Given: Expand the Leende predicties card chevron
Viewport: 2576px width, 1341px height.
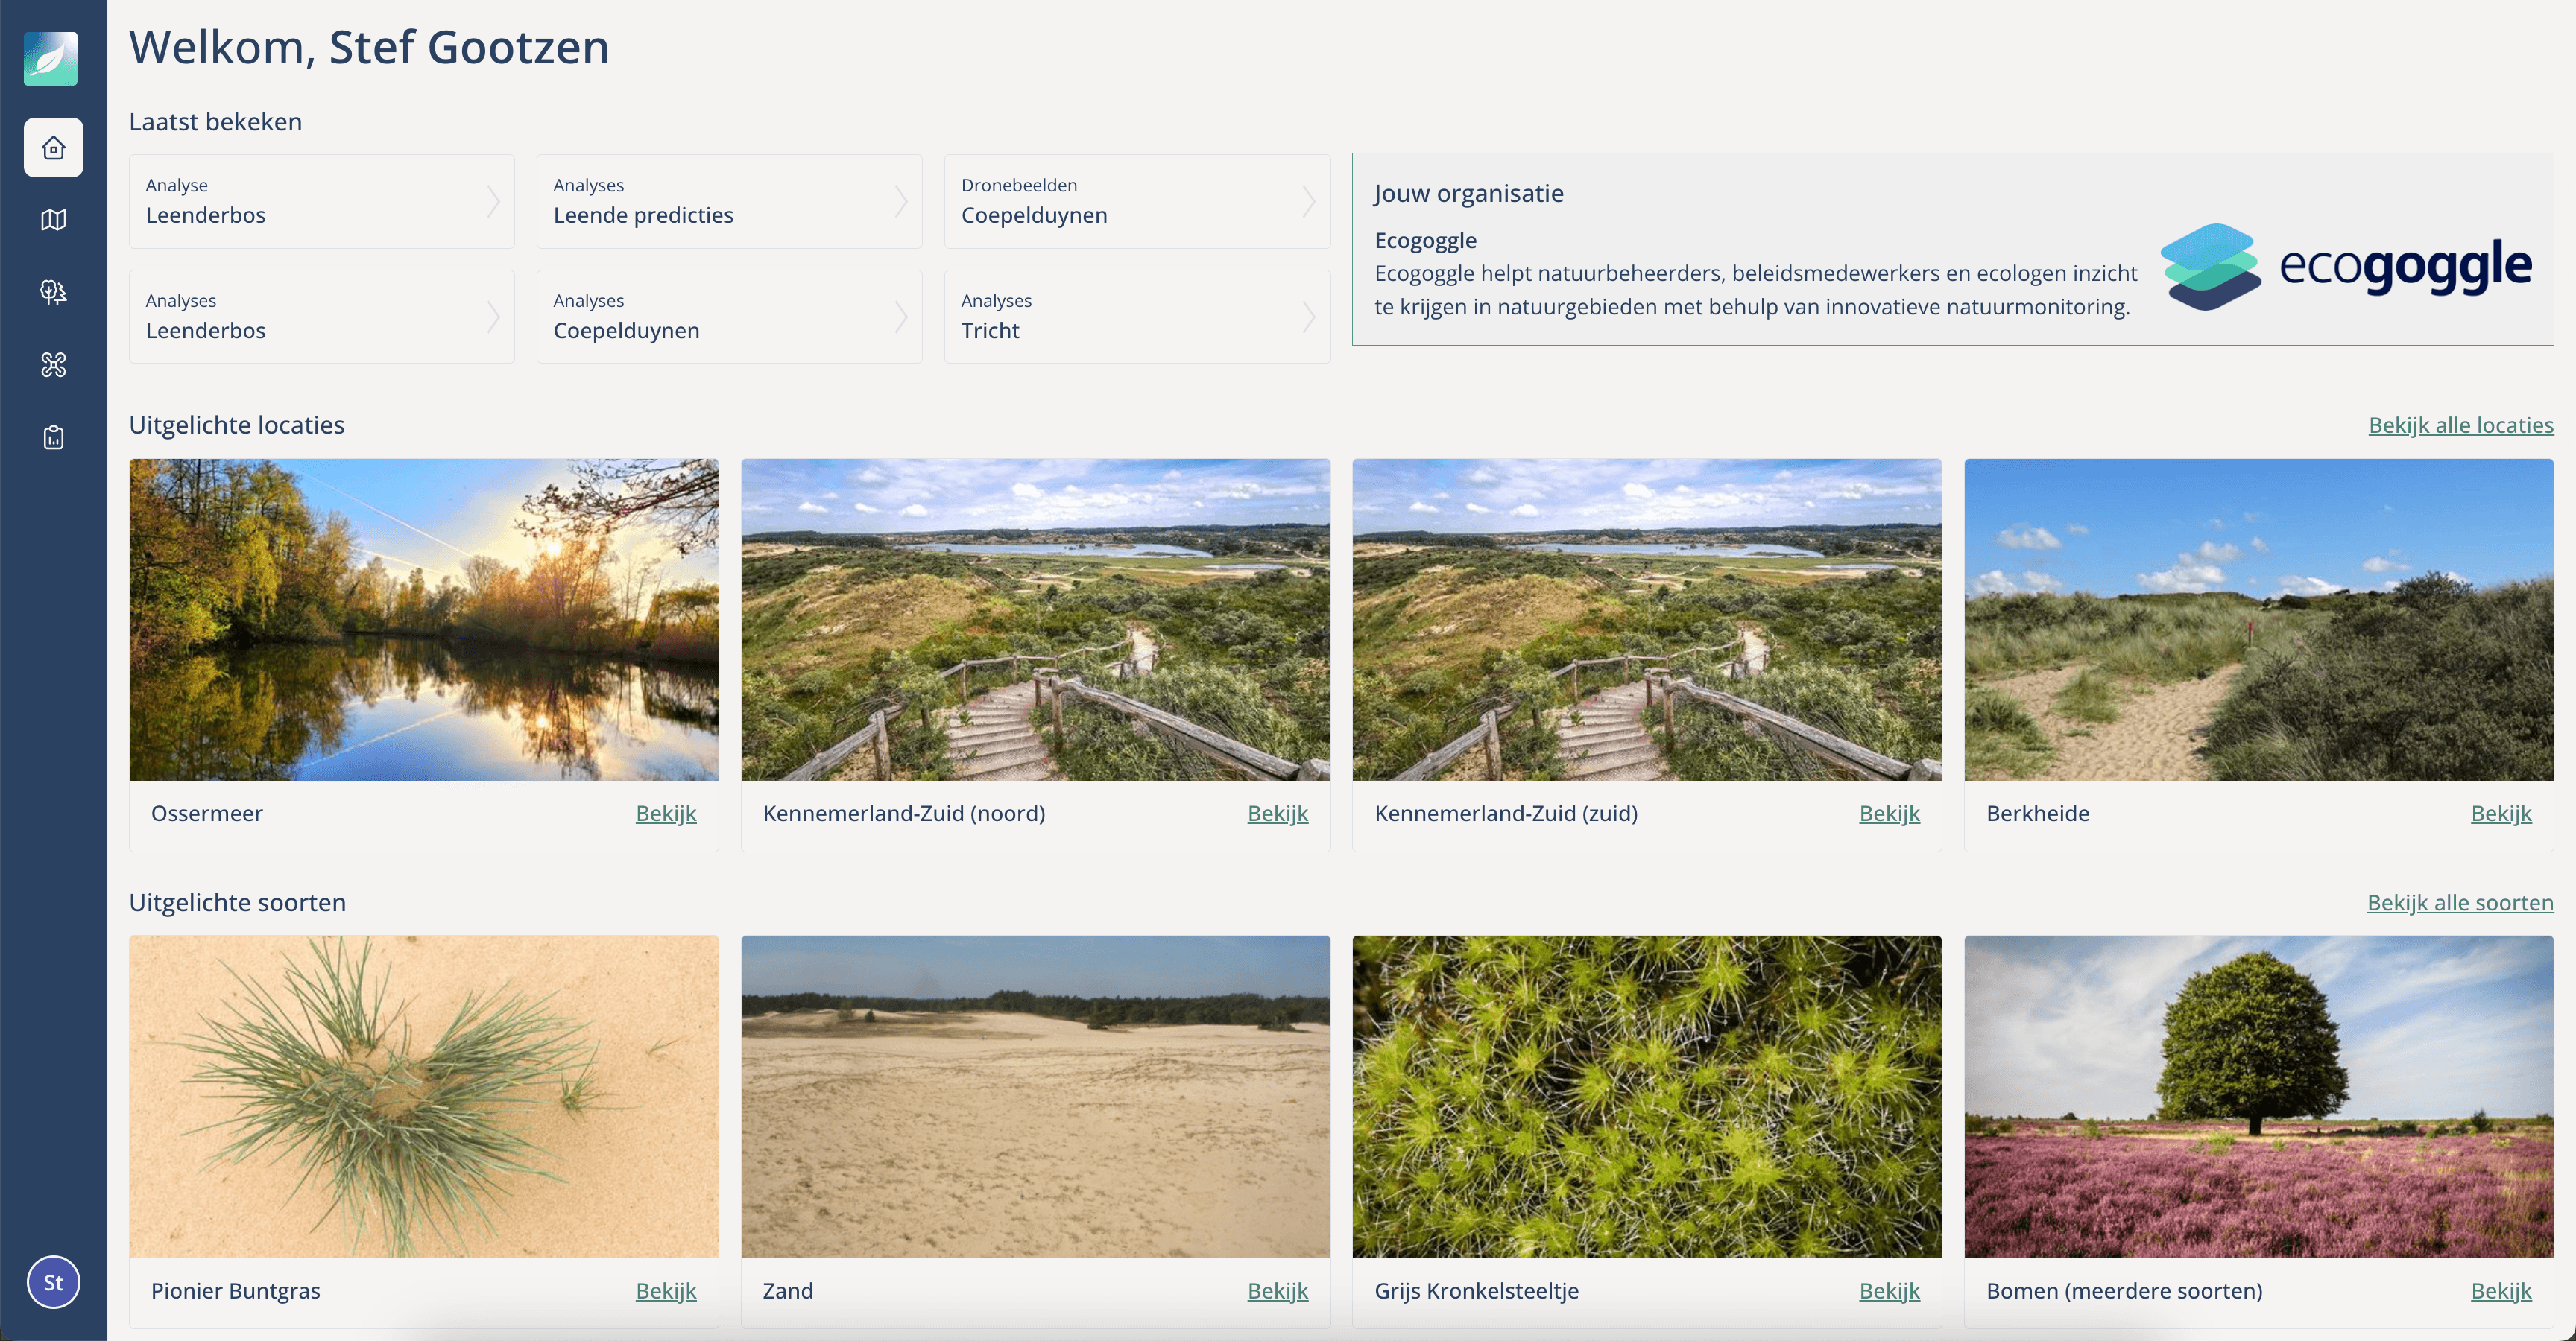Looking at the screenshot, I should tap(902, 201).
